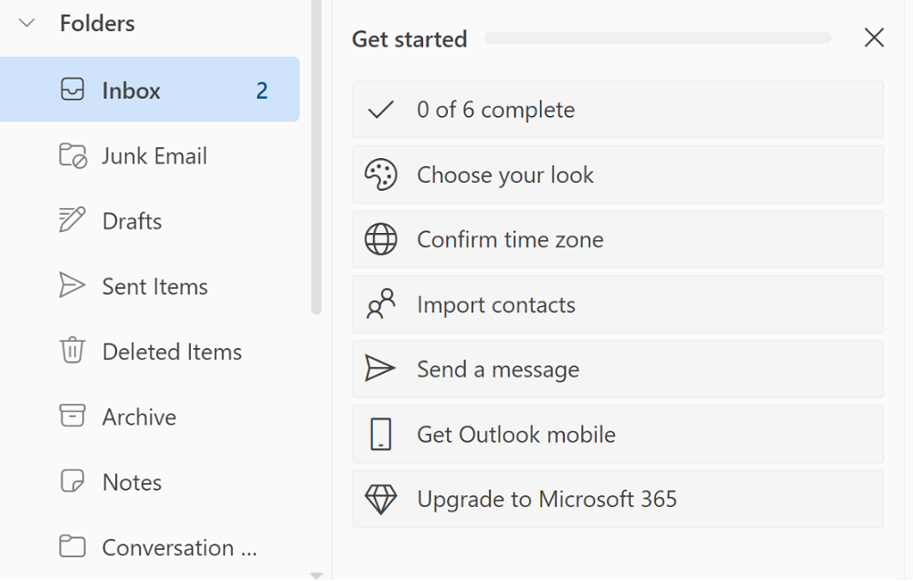The width and height of the screenshot is (913, 581).
Task: Click the phone icon for Outlook mobile
Action: pyautogui.click(x=381, y=434)
